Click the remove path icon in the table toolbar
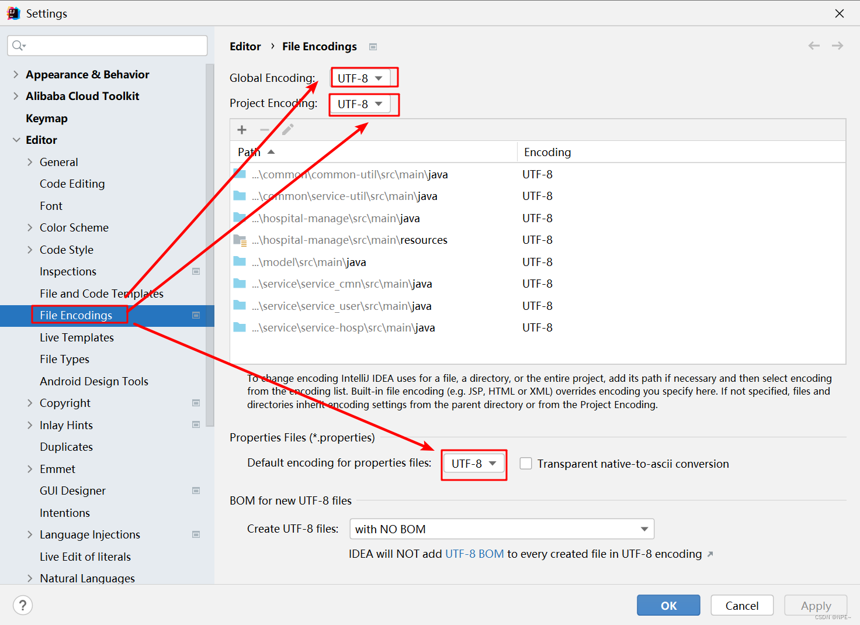The width and height of the screenshot is (860, 625). [x=265, y=129]
